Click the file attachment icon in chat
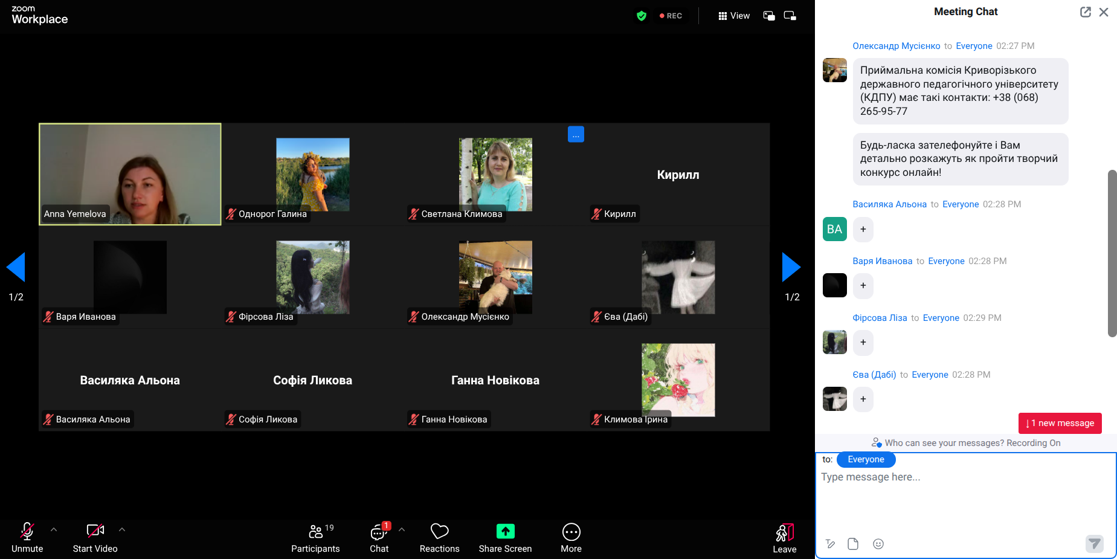The image size is (1117, 559). [853, 544]
